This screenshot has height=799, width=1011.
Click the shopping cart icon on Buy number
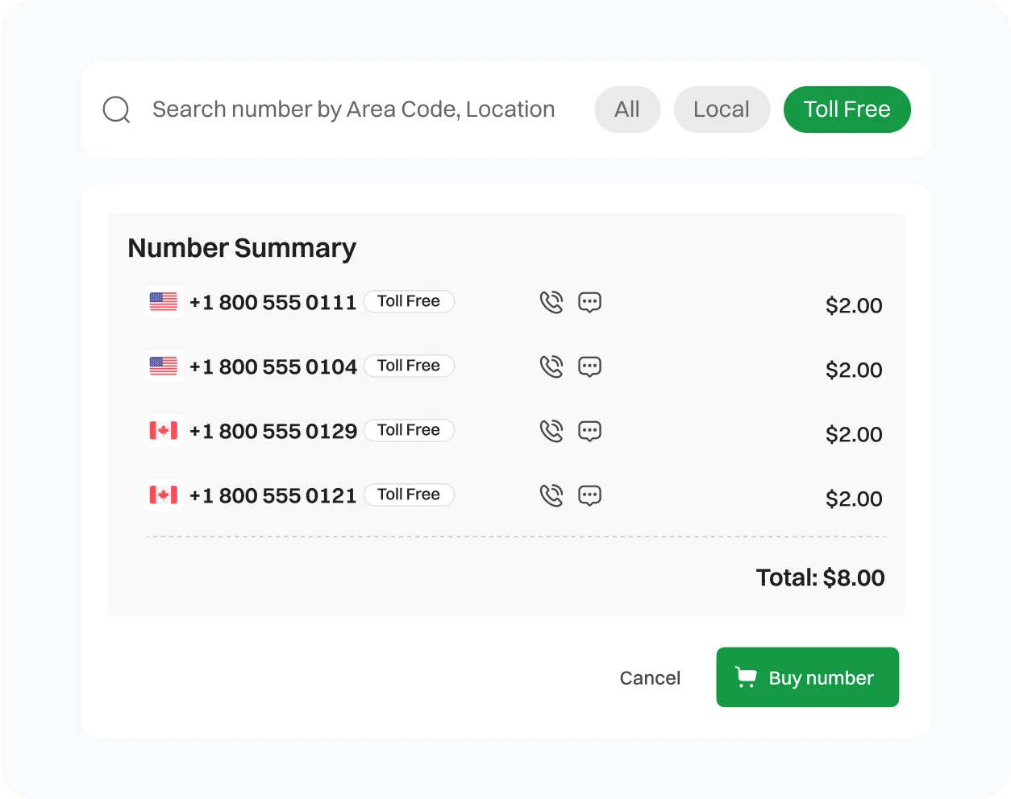click(x=746, y=677)
